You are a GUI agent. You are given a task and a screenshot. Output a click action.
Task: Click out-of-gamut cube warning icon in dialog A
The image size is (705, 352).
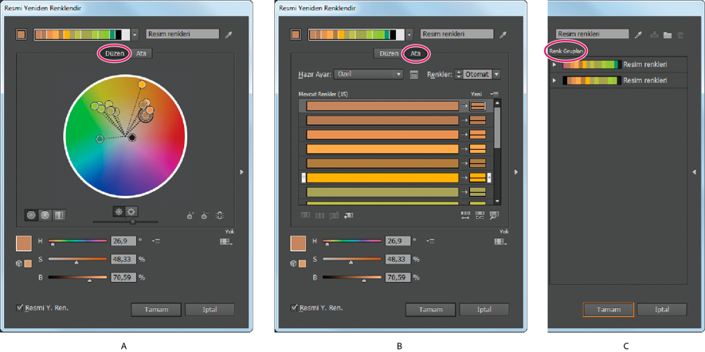(x=19, y=264)
